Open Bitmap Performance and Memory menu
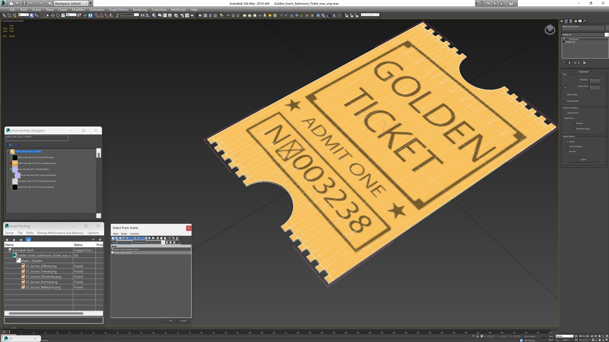The height and width of the screenshot is (342, 609). [x=61, y=233]
